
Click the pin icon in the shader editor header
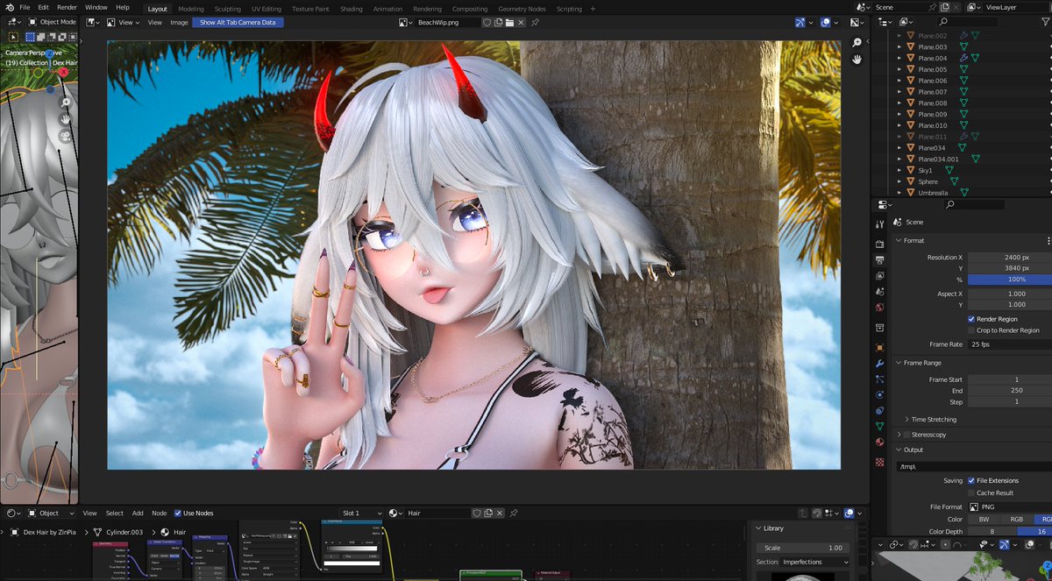click(514, 514)
